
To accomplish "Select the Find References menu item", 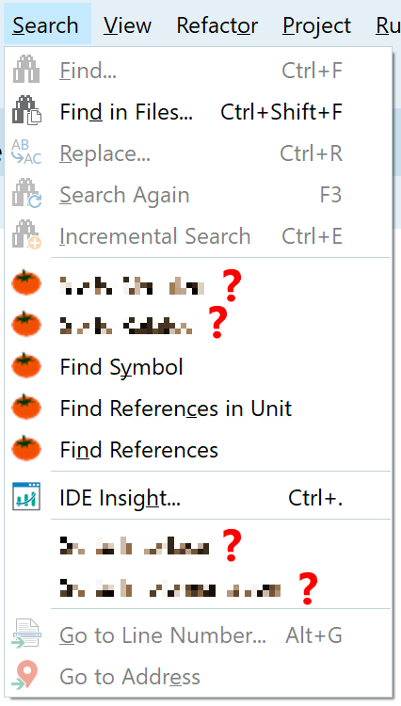I will point(198,449).
